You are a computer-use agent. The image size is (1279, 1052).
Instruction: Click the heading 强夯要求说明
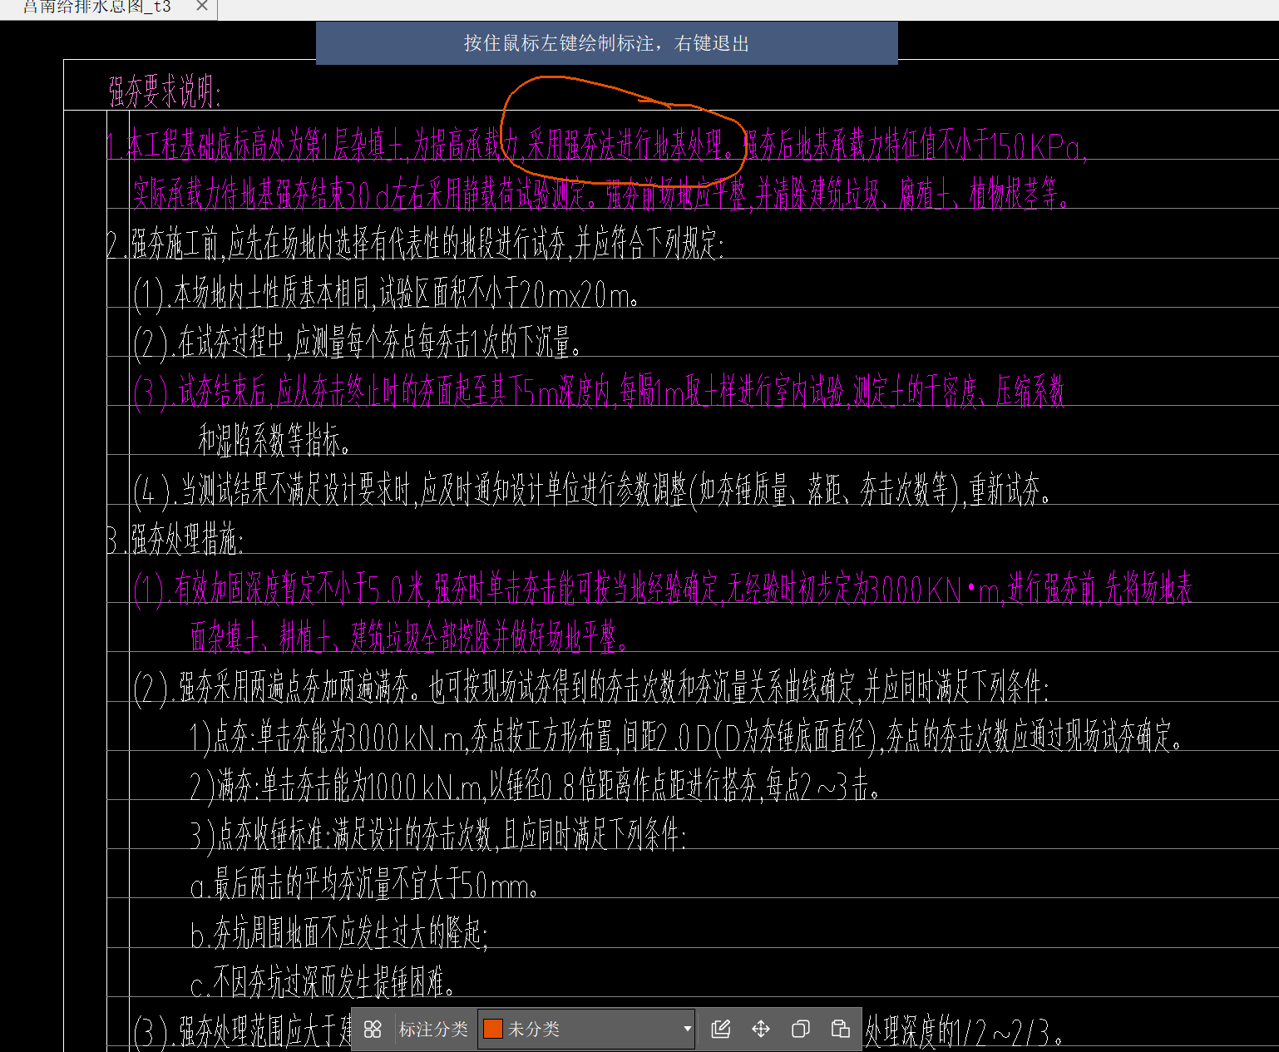[165, 91]
